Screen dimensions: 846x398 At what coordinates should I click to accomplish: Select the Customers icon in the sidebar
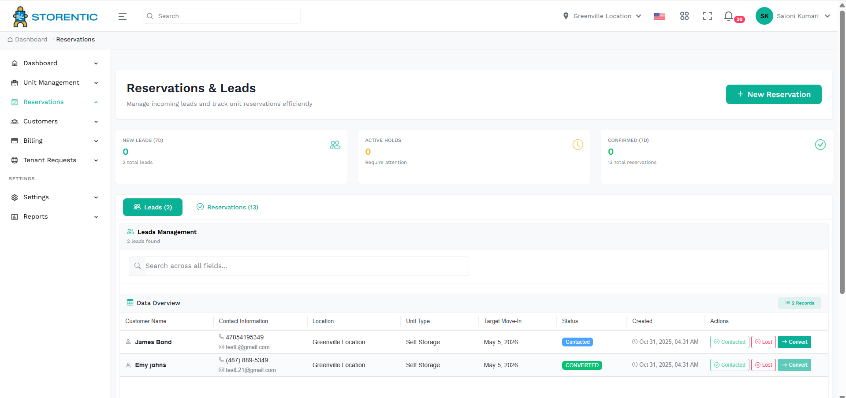pos(15,121)
